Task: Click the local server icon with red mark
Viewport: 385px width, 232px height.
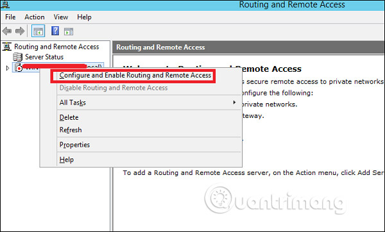Action: pos(19,67)
